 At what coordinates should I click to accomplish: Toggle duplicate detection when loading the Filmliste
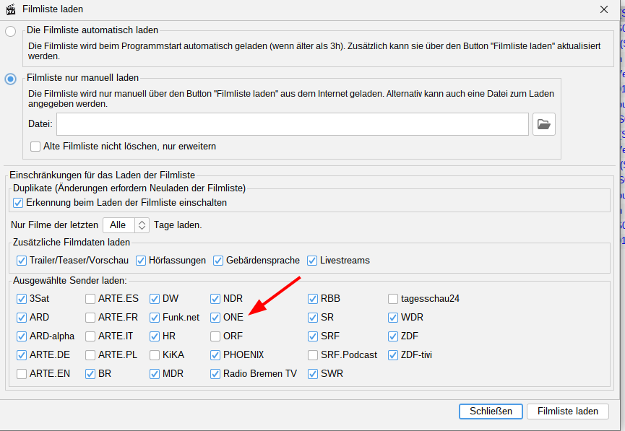tap(18, 203)
